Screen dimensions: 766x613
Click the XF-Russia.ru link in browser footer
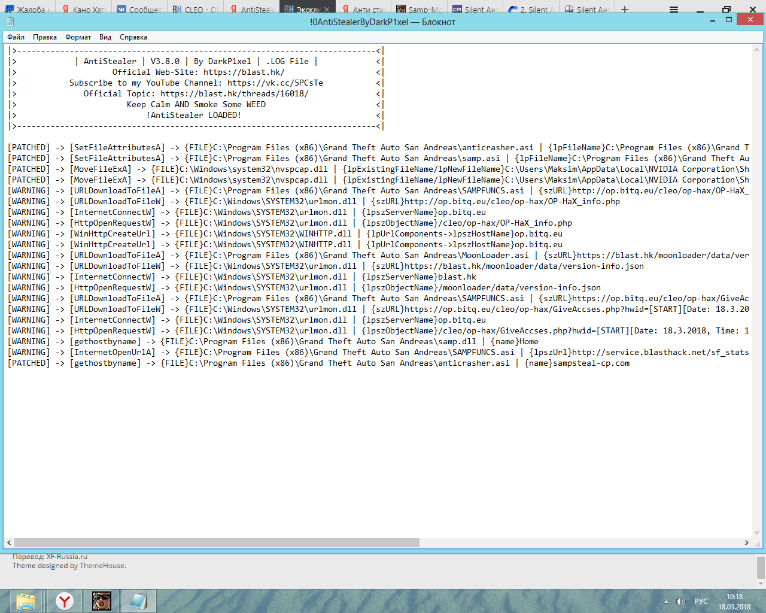[67, 557]
